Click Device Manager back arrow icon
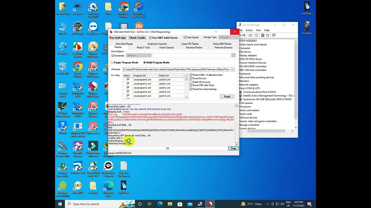 click(x=240, y=35)
